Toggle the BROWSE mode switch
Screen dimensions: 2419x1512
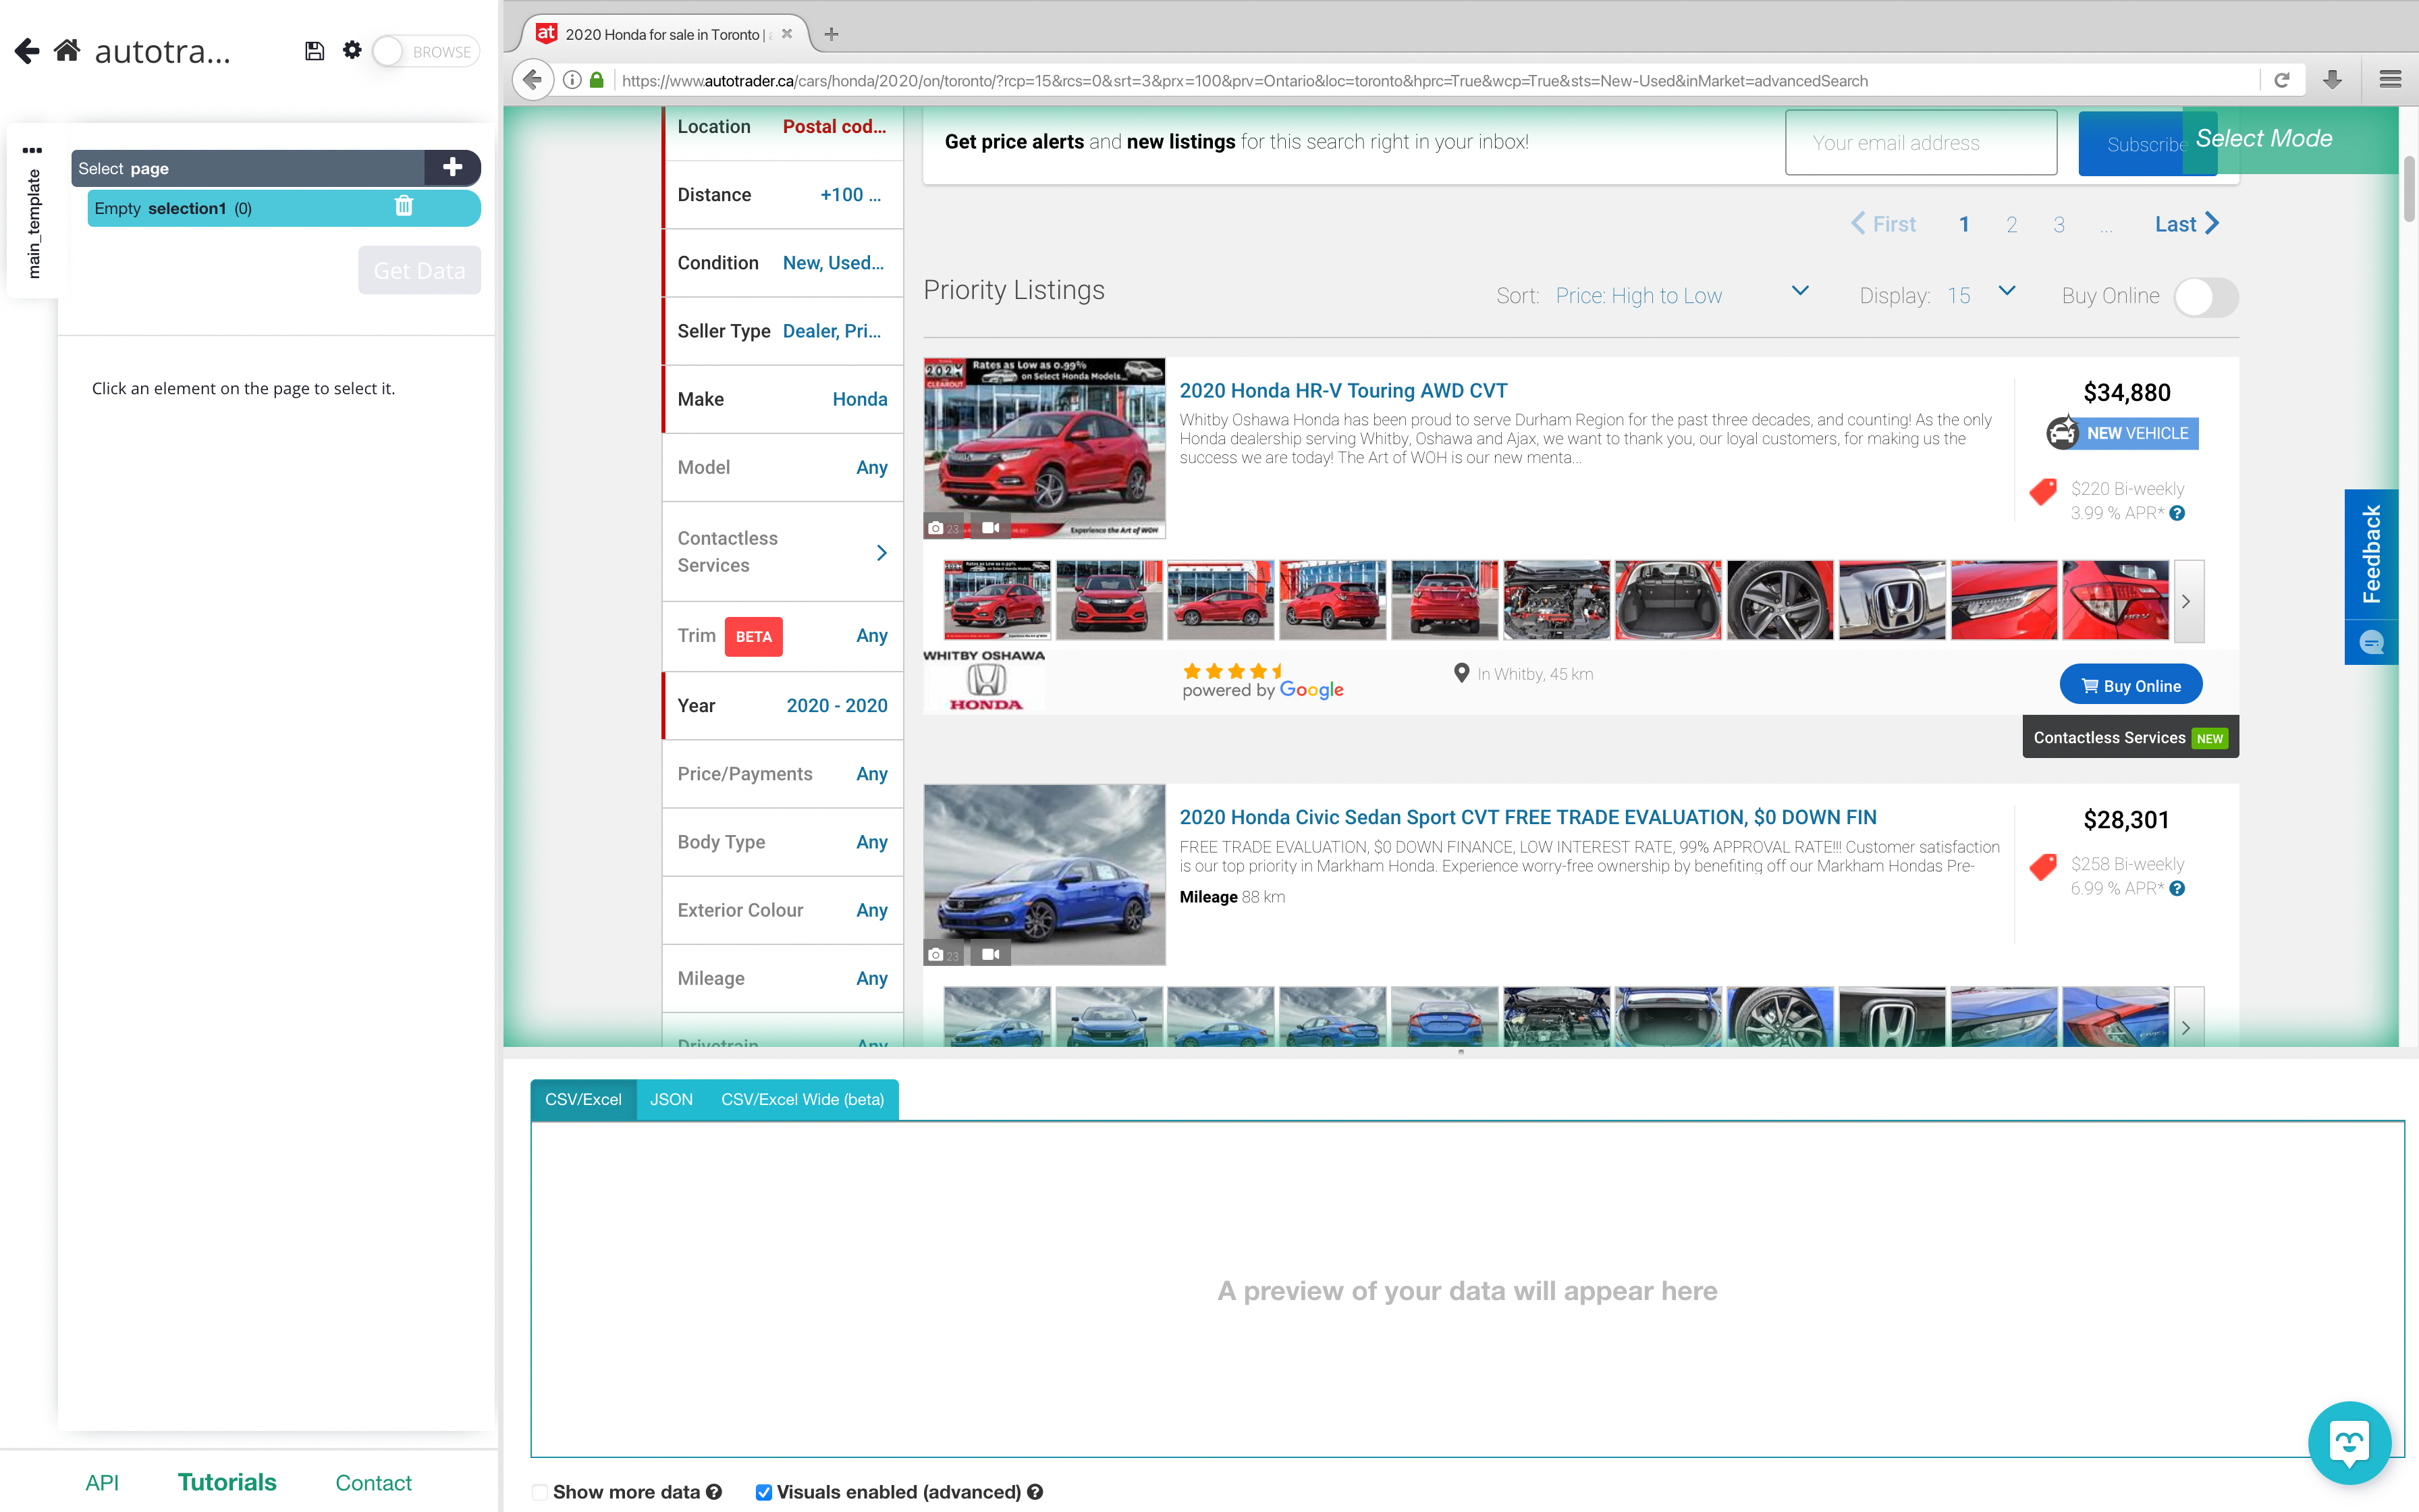[x=426, y=51]
